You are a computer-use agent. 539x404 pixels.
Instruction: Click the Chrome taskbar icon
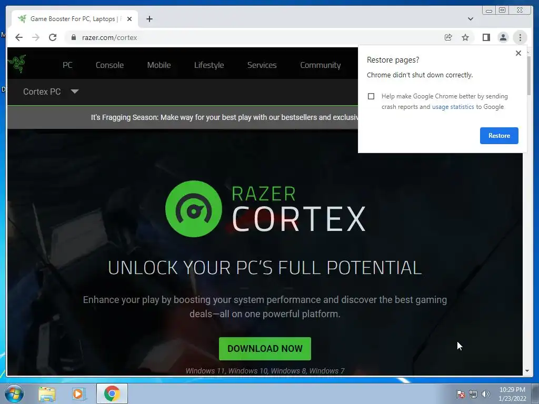click(x=112, y=393)
